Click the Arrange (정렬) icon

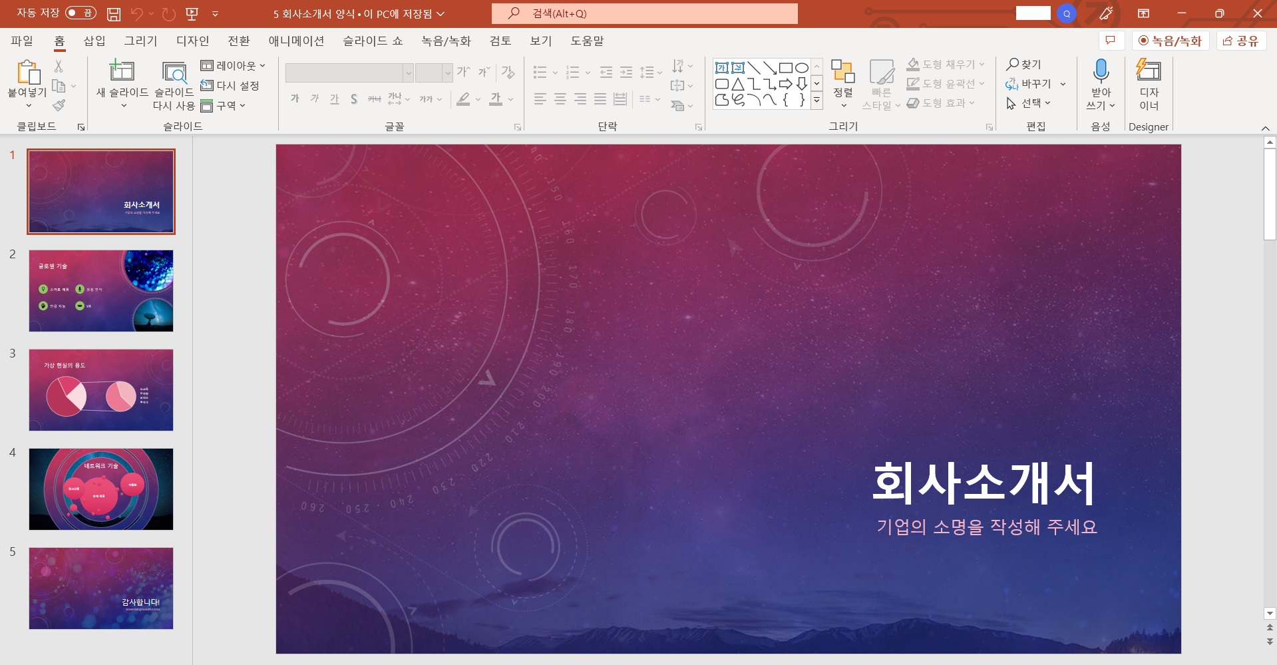tap(842, 71)
